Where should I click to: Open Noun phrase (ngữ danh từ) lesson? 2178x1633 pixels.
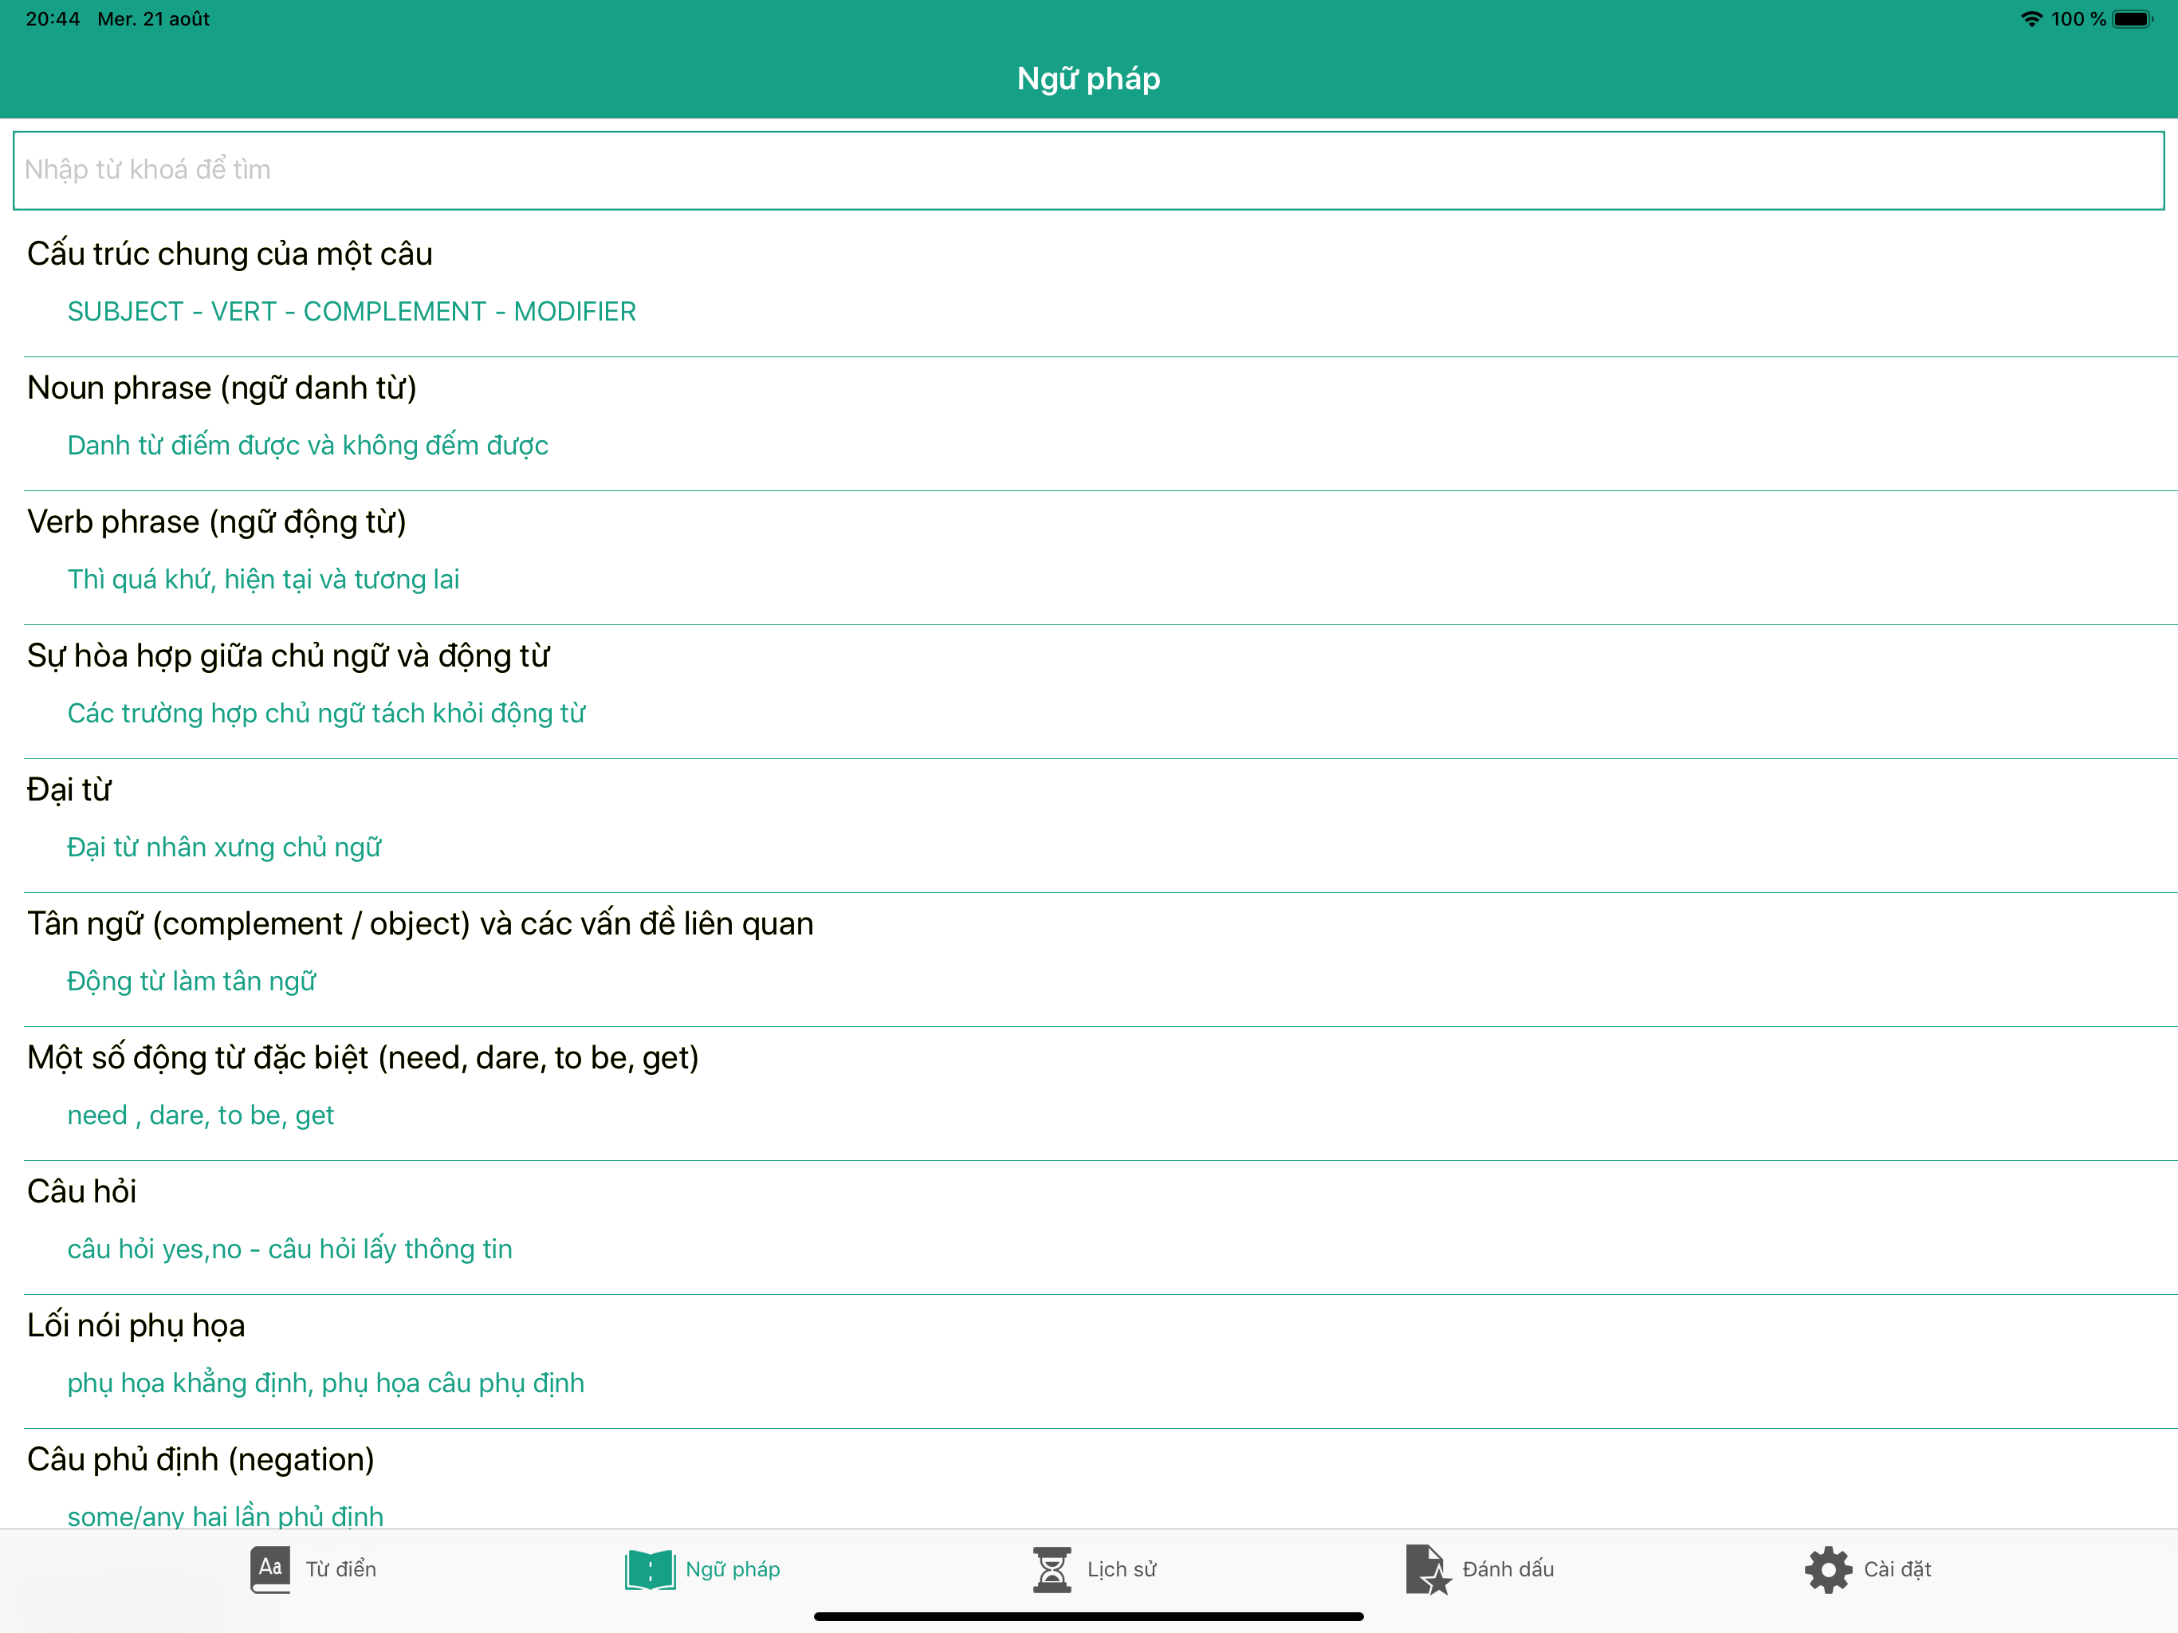pos(222,388)
